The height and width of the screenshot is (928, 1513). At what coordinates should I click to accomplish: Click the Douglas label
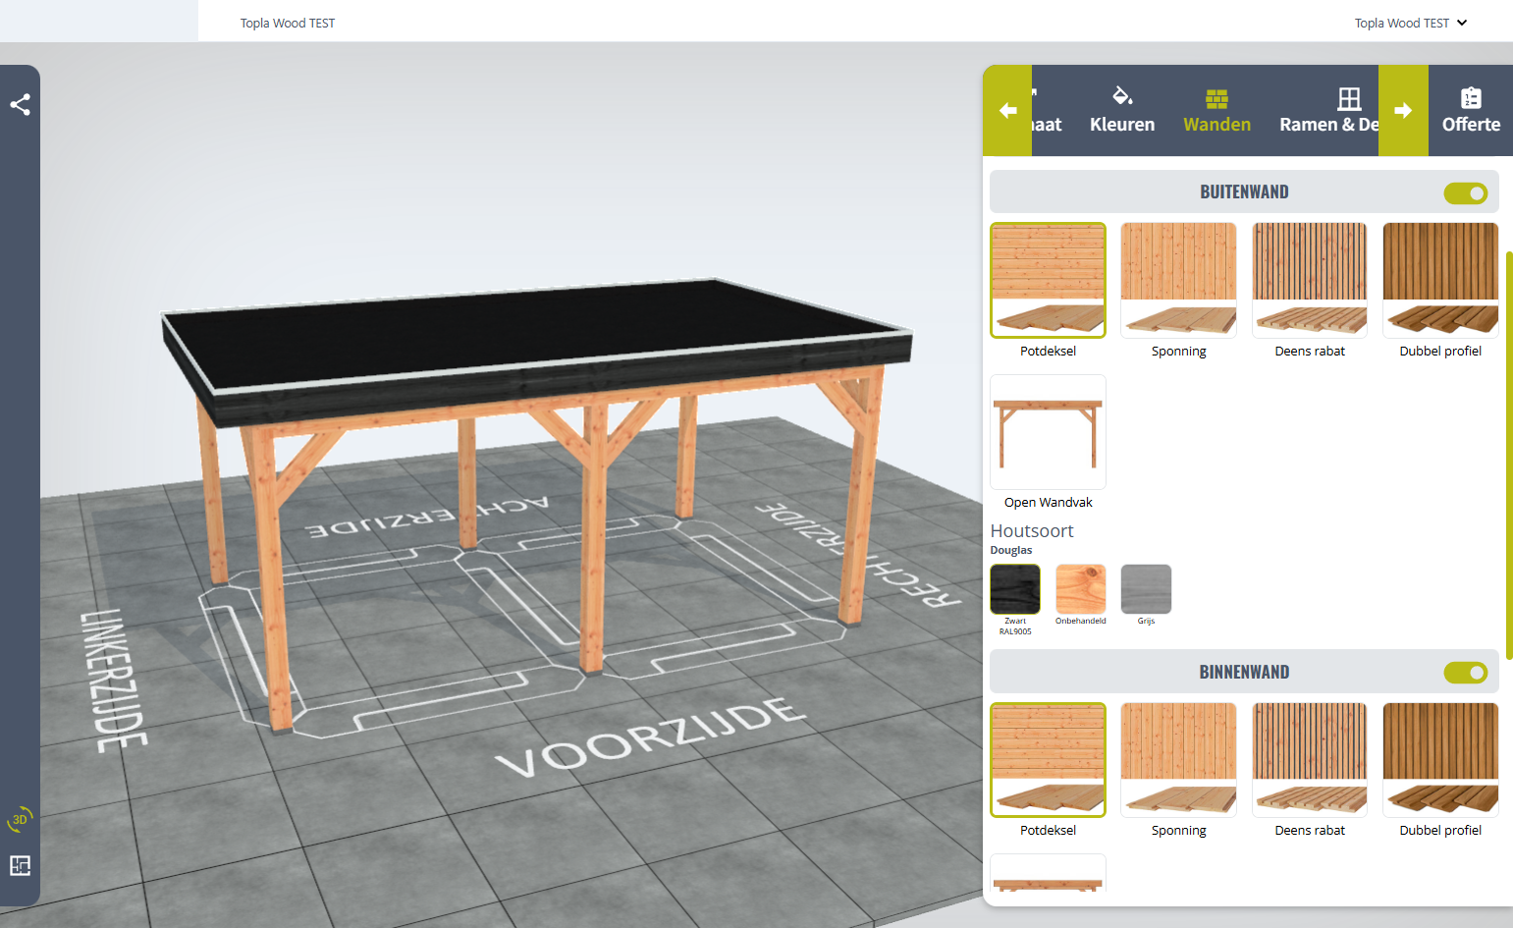pyautogui.click(x=1011, y=551)
